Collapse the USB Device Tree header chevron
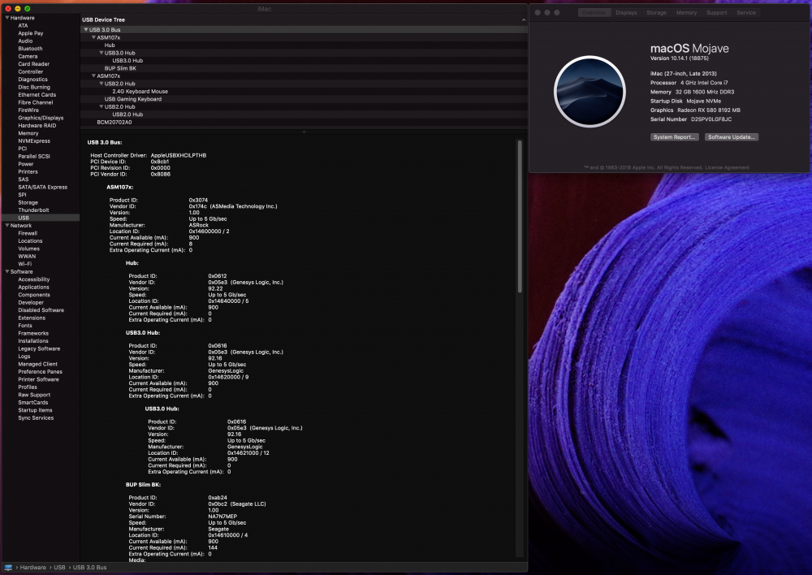Viewport: 812px width, 575px height. (524, 19)
